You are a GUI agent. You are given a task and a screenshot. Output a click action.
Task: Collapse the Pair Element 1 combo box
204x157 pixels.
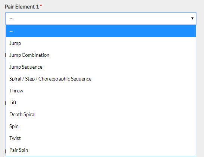point(101,19)
